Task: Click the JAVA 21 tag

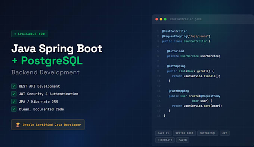Action: click(x=163, y=133)
